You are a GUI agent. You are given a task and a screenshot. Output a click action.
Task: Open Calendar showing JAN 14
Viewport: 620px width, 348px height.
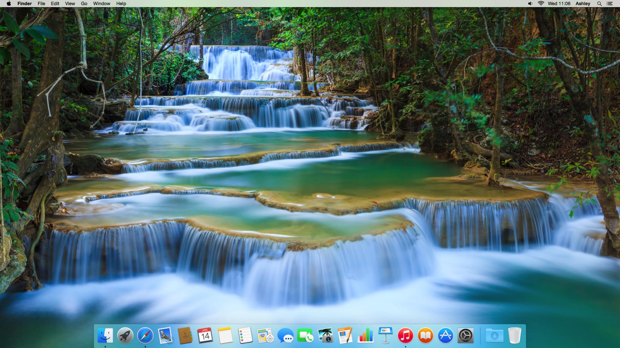[x=205, y=335]
